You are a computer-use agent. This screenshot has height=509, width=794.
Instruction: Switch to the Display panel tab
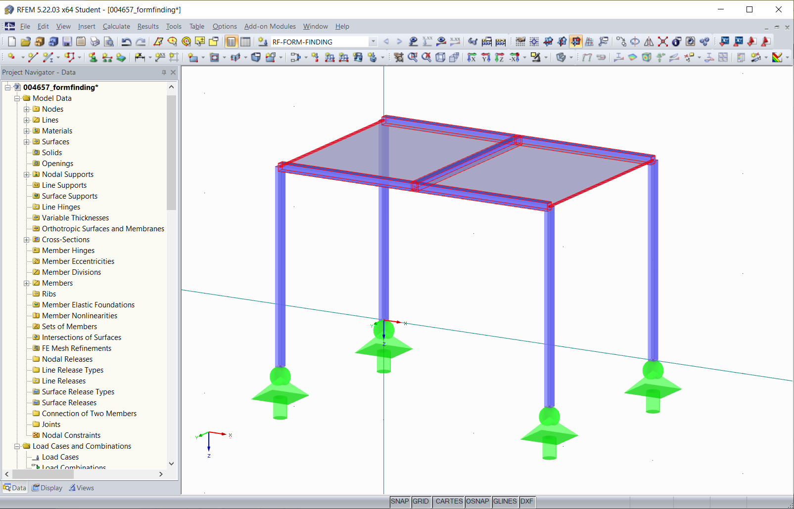pos(47,488)
